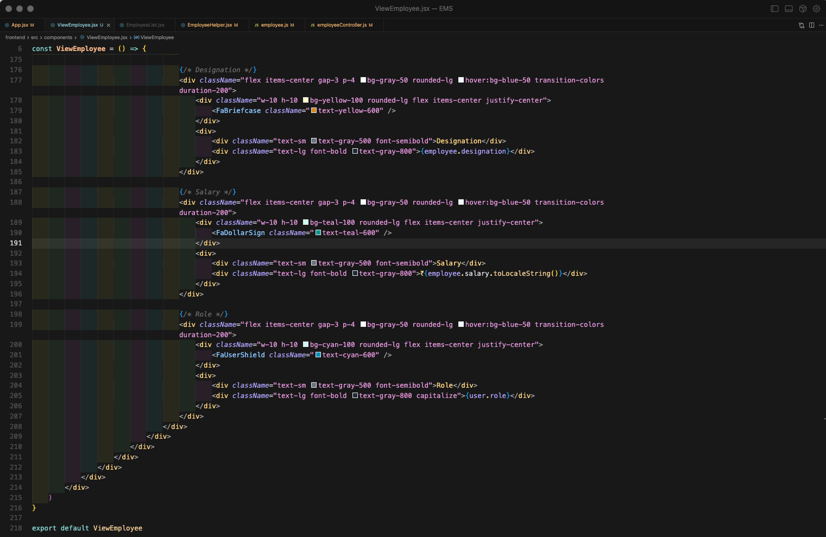Viewport: 826px width, 537px height.
Task: Open the settings gear in title bar
Action: pos(816,9)
